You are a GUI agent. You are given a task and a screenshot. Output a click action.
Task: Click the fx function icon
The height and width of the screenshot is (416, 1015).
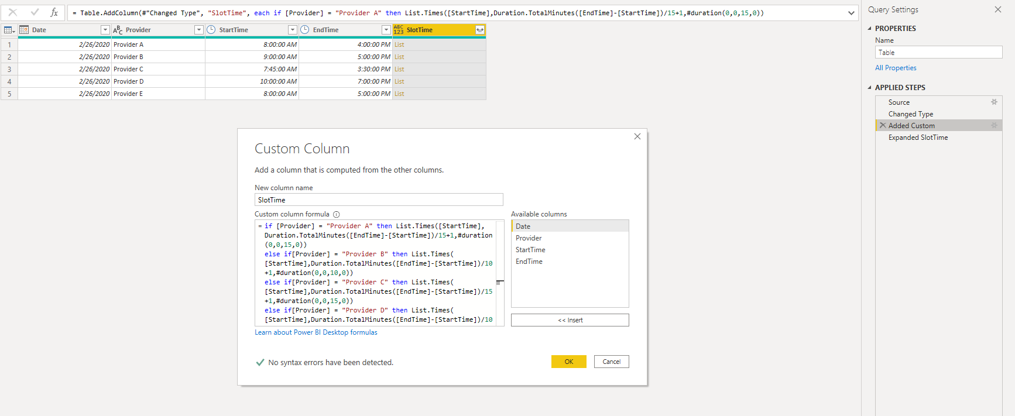[x=54, y=12]
